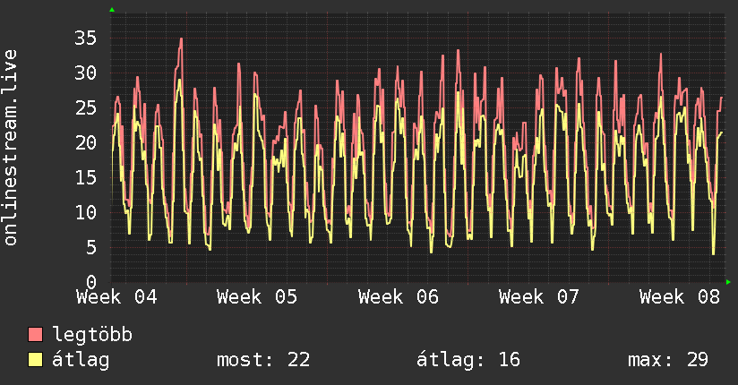Click the 'max: 29' statistic
The width and height of the screenshot is (738, 385).
click(668, 360)
